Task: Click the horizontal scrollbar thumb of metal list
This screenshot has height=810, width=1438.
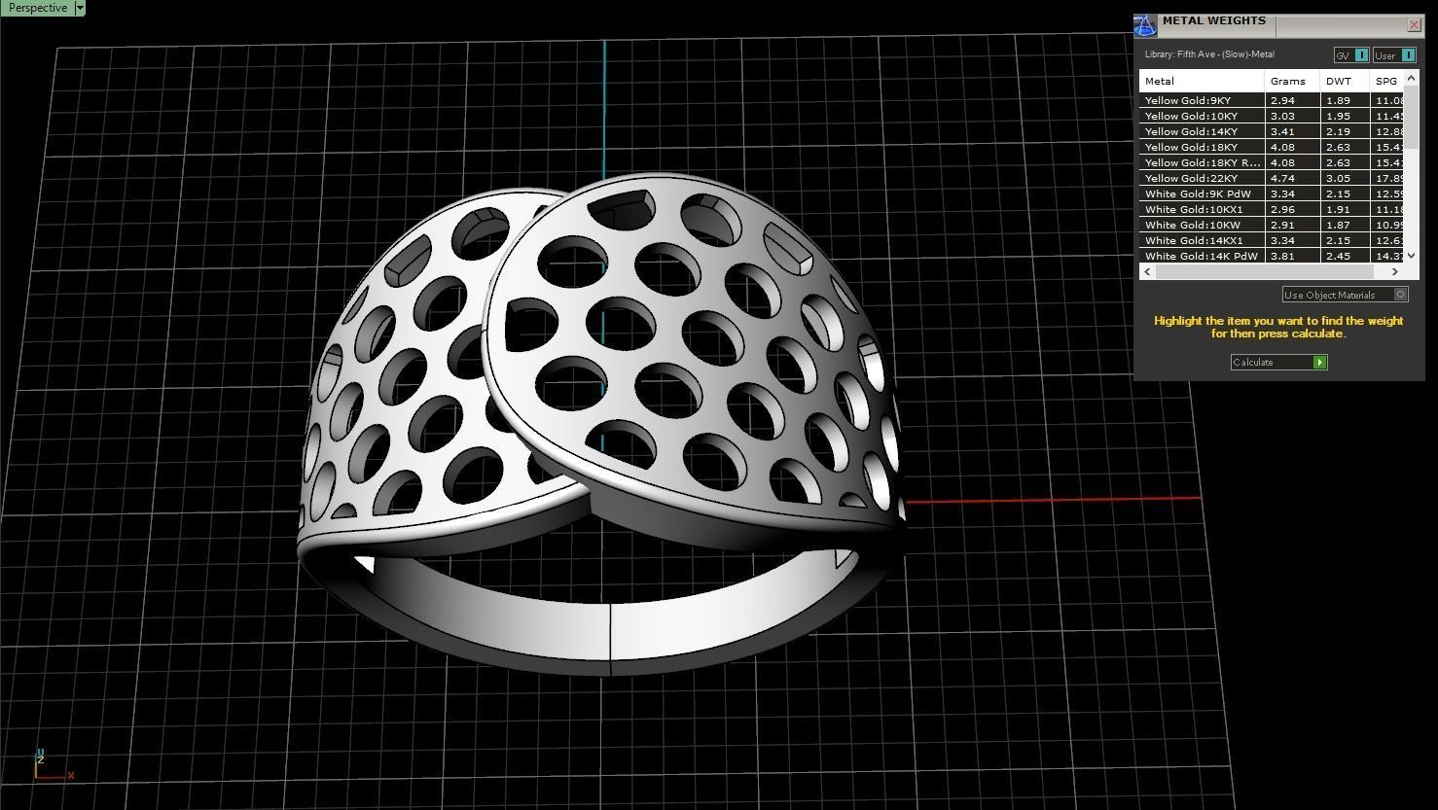Action: point(1264,271)
